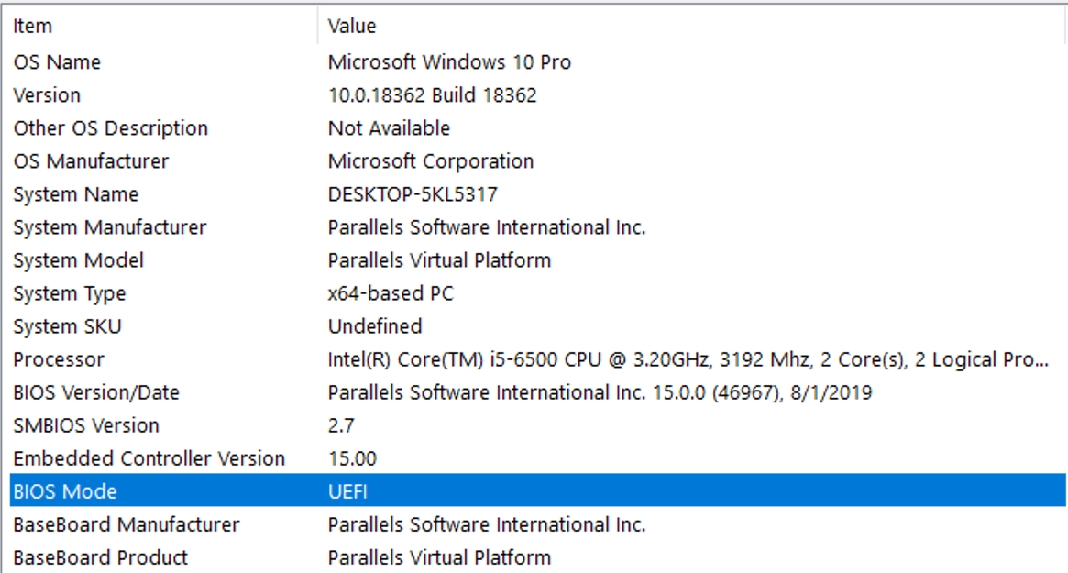Select the Version row

coord(47,95)
